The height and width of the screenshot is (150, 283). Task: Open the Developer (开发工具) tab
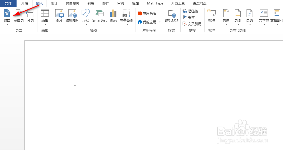[x=178, y=3]
